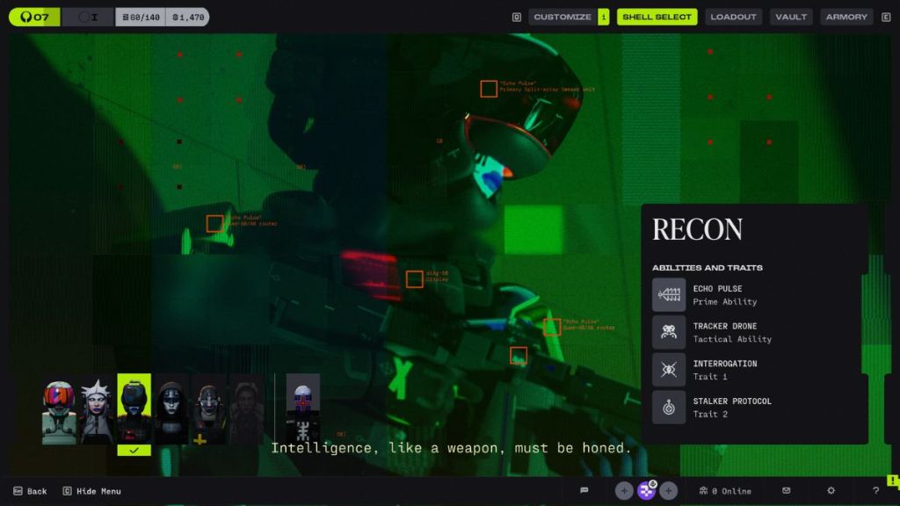Open the mail inbox icon
This screenshot has height=506, width=900.
coord(787,491)
